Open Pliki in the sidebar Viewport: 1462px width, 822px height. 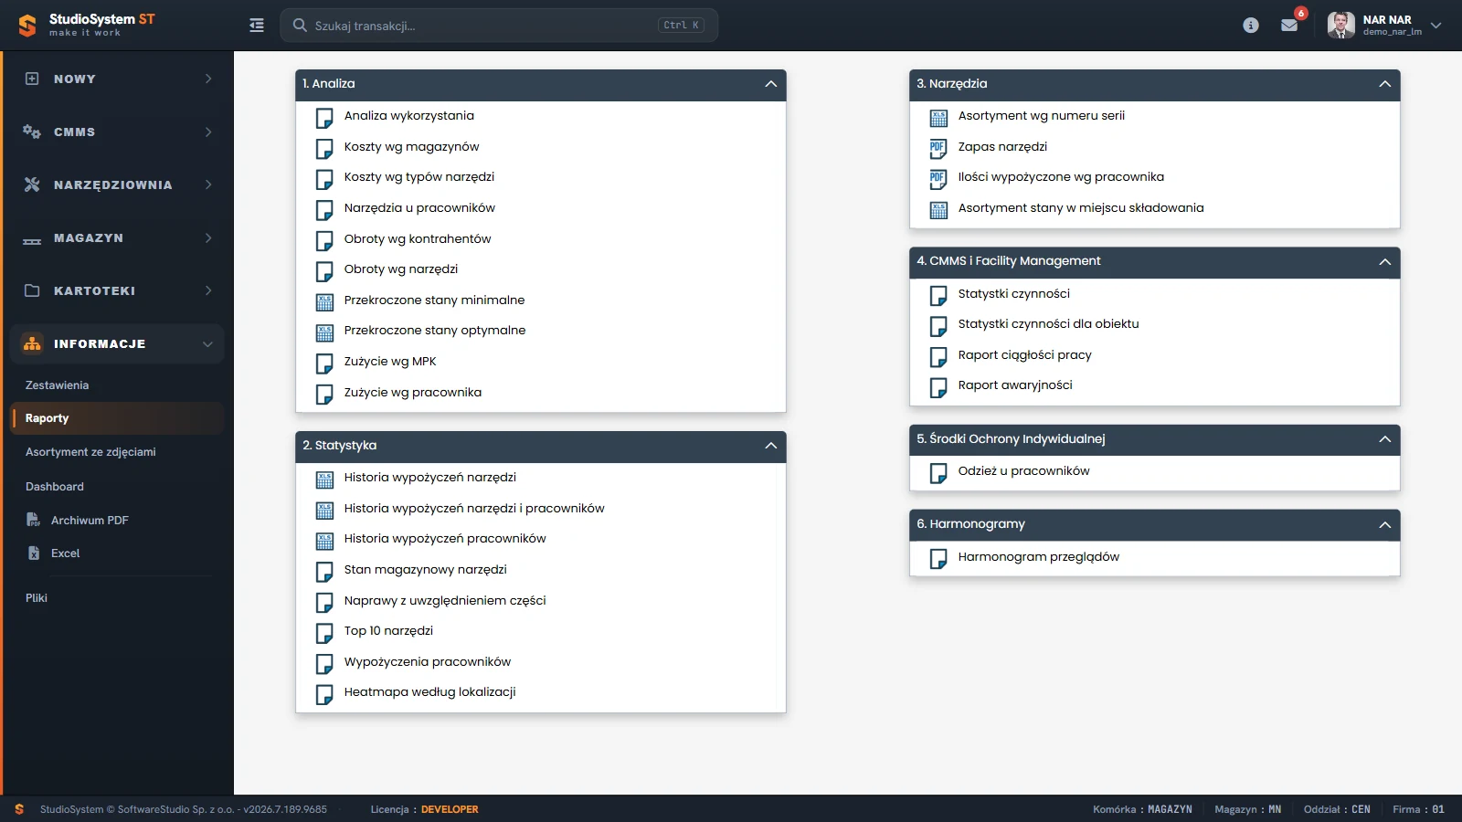[37, 598]
